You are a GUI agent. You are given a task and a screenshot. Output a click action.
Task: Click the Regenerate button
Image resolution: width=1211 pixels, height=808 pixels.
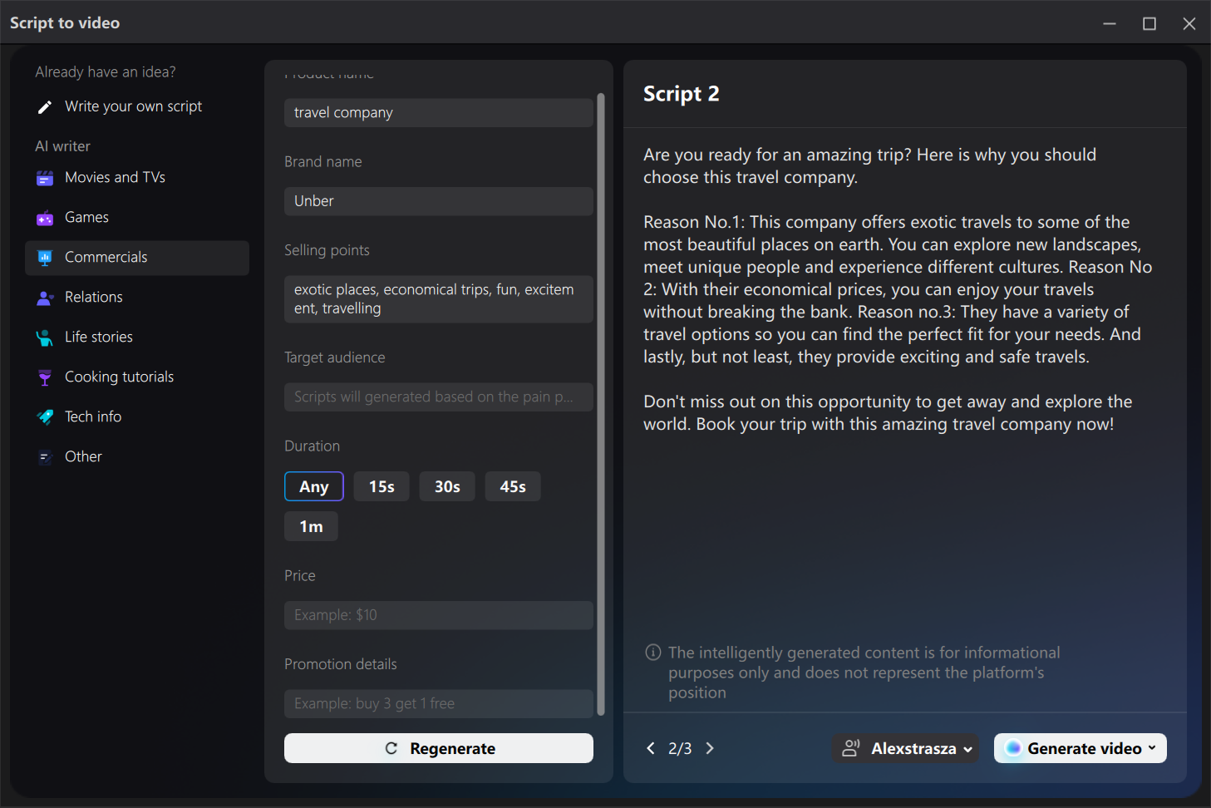439,748
